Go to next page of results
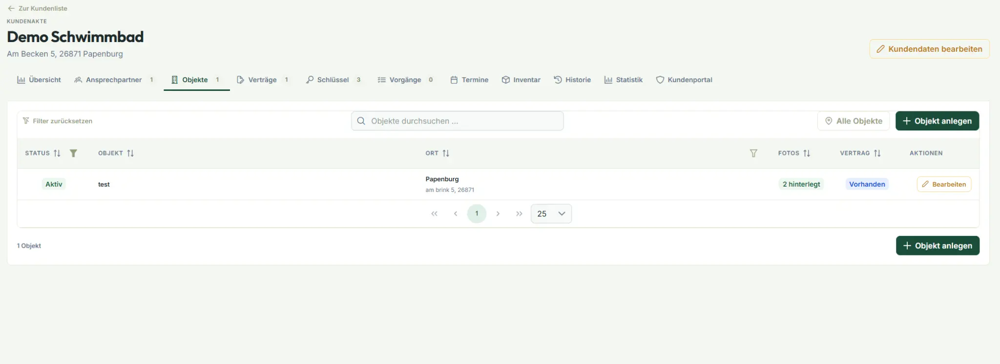The image size is (1000, 364). pyautogui.click(x=498, y=214)
